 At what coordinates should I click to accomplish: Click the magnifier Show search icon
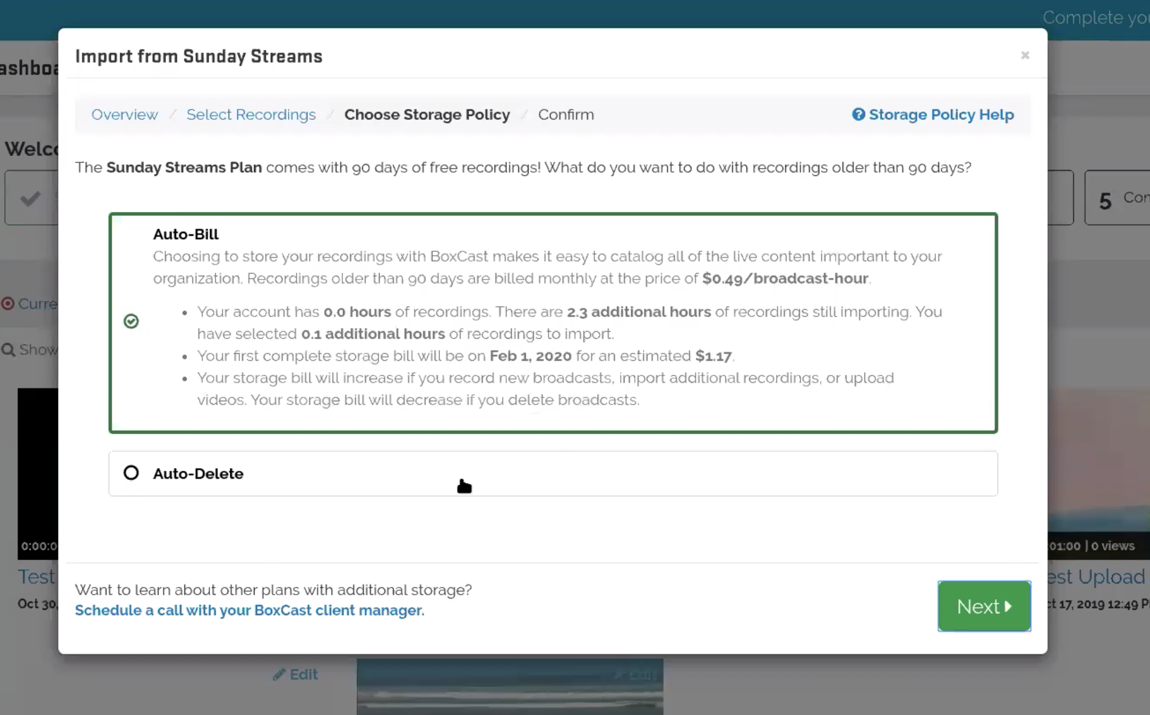pos(8,350)
